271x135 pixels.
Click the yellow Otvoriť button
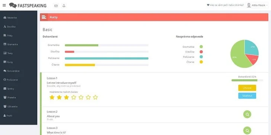247,88
